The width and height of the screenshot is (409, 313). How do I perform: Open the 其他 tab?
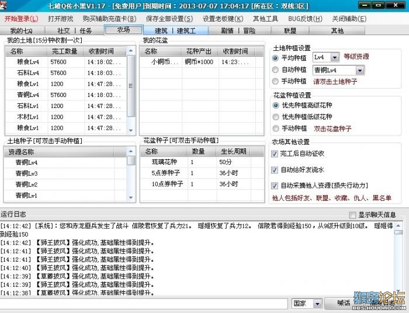point(337,30)
